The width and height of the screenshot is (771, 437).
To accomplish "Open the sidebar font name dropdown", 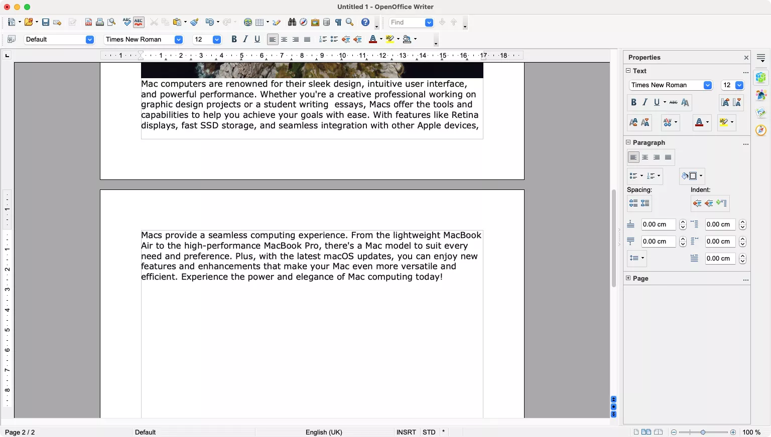I will [708, 85].
